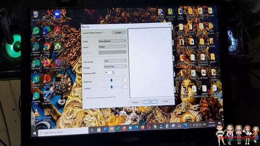Click the taskbar clock and date
The height and width of the screenshot is (146, 260).
tap(212, 124)
